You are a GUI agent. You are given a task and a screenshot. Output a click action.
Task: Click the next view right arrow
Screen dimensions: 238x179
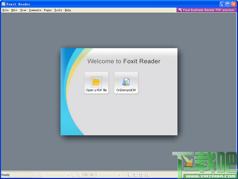(x=92, y=175)
